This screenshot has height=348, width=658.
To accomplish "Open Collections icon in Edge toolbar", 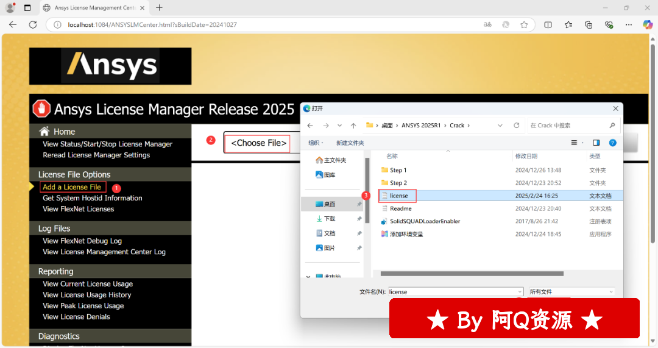I will click(x=589, y=25).
